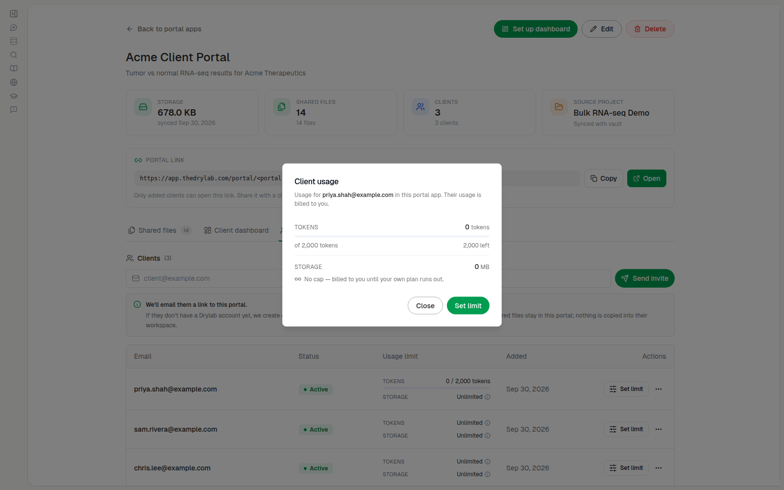Click Set limit in the Client usage dialog
The width and height of the screenshot is (784, 490).
tap(468, 306)
